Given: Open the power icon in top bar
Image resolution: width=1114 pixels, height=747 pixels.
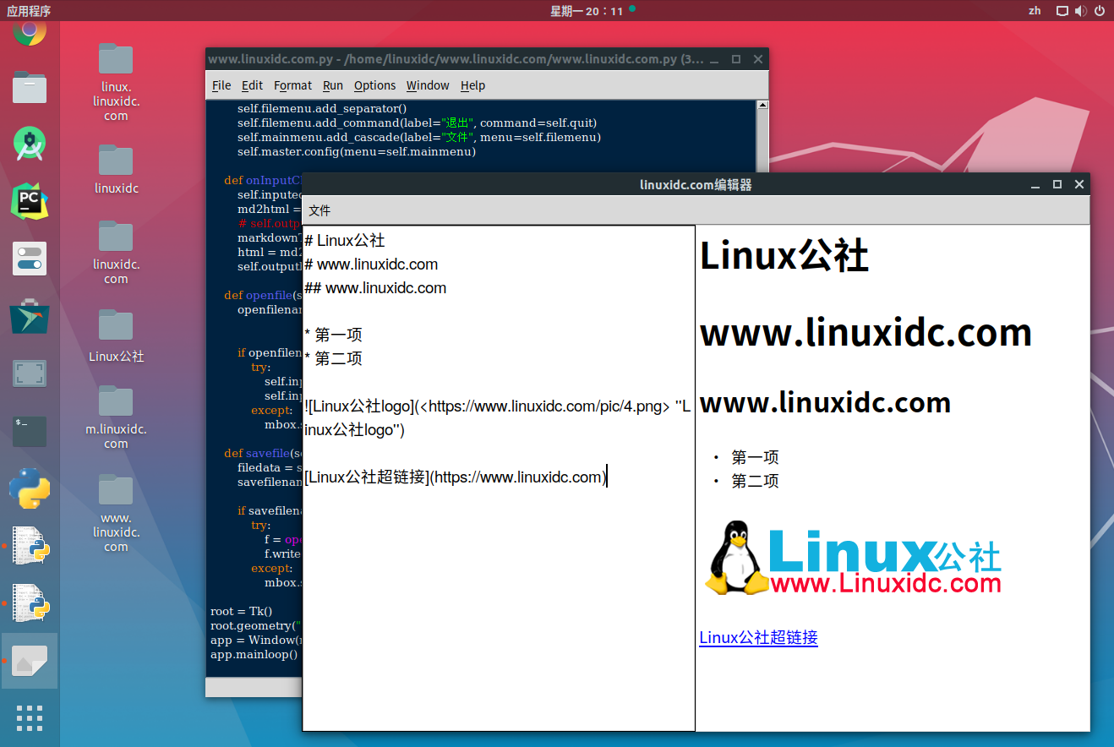Looking at the screenshot, I should point(1100,11).
